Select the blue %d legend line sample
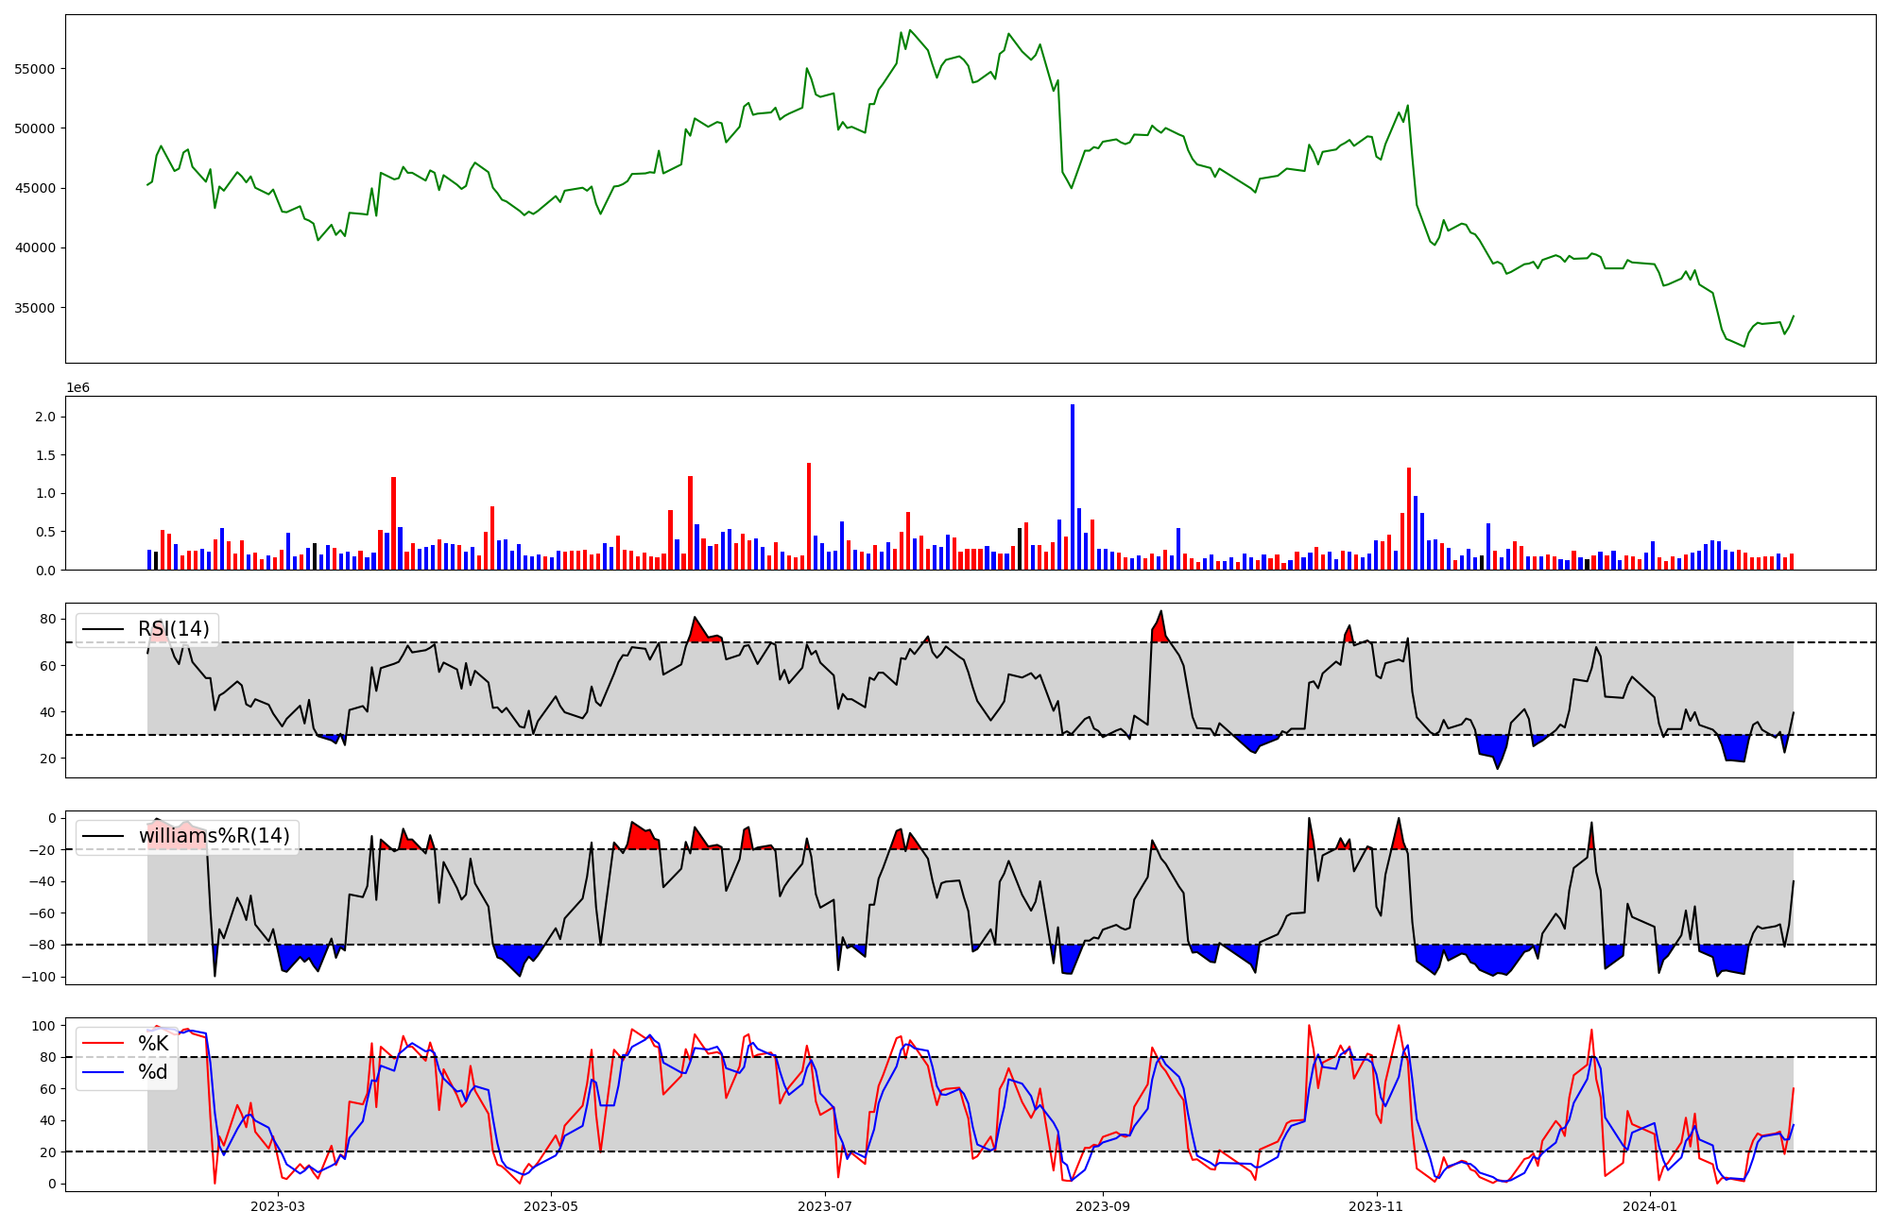The image size is (1890, 1228). pos(104,1072)
